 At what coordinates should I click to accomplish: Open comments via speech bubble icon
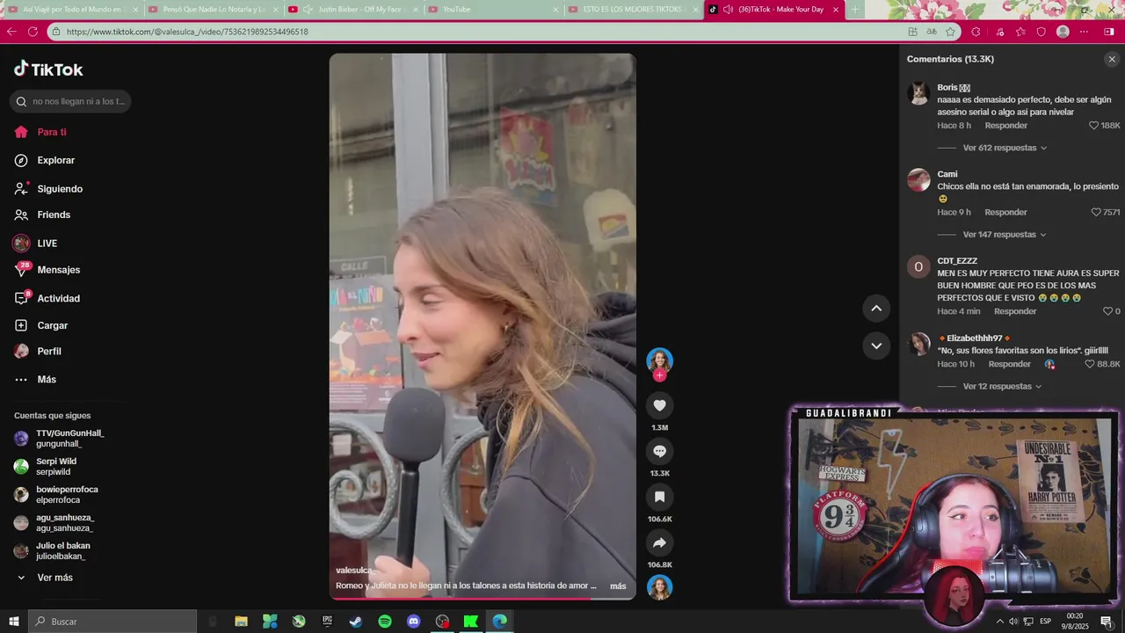click(x=659, y=451)
